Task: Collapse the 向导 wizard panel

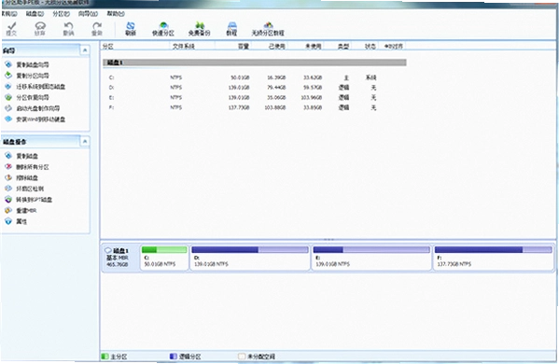Action: point(85,50)
